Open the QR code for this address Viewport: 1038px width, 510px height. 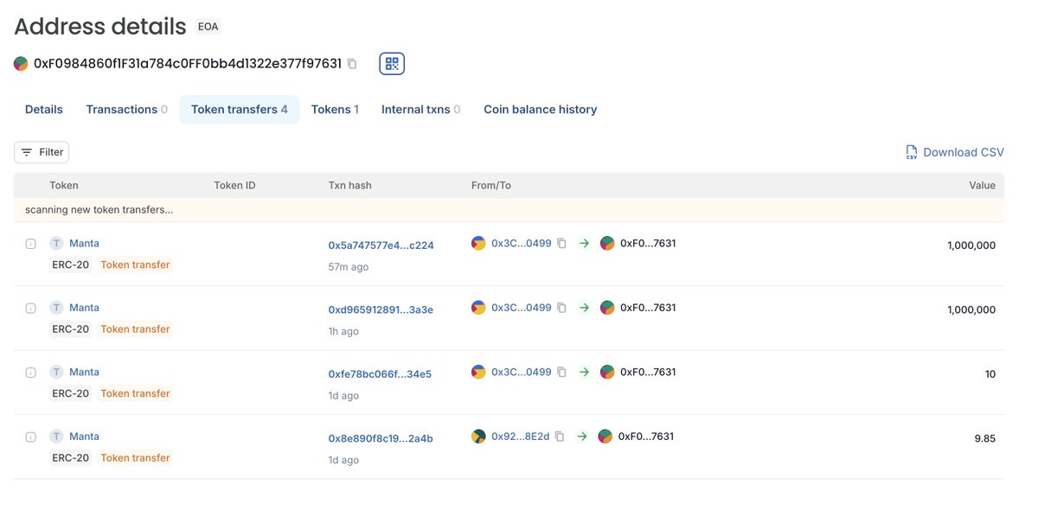coord(392,63)
